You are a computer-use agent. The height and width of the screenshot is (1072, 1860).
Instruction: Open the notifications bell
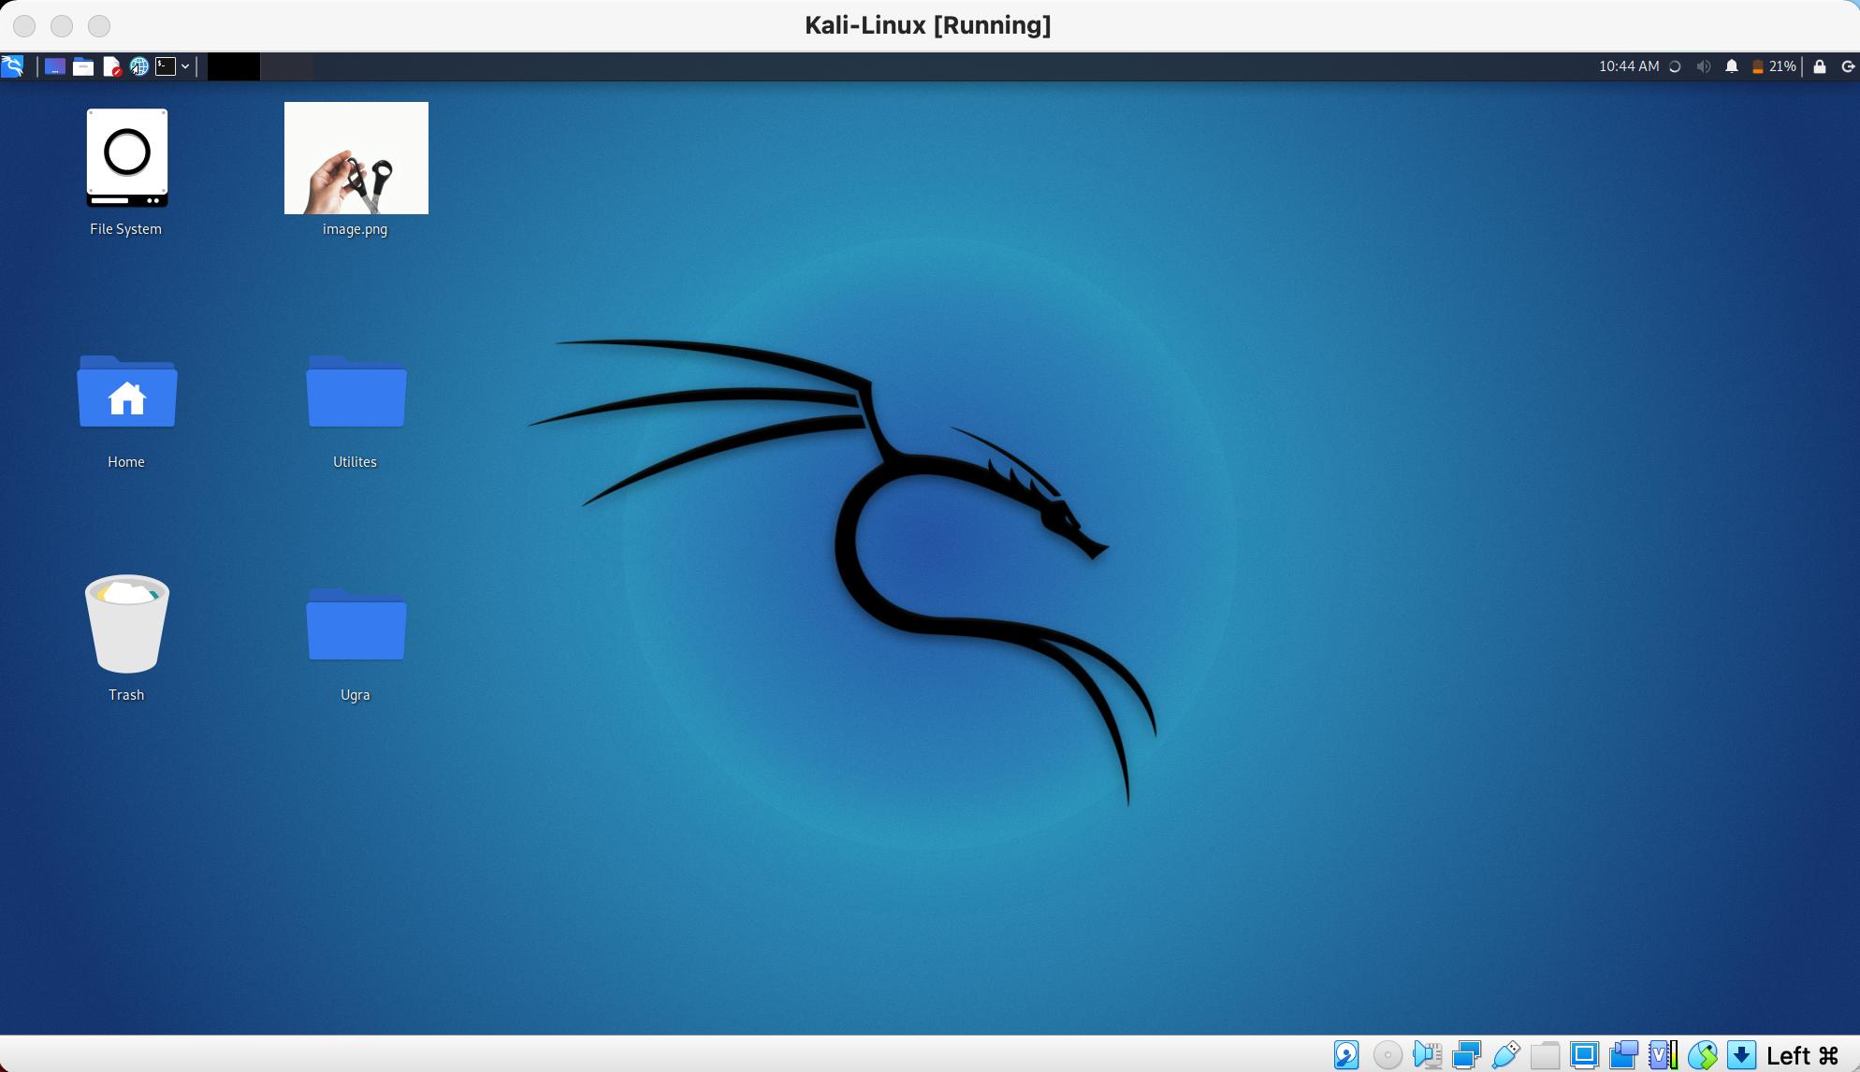1732,66
